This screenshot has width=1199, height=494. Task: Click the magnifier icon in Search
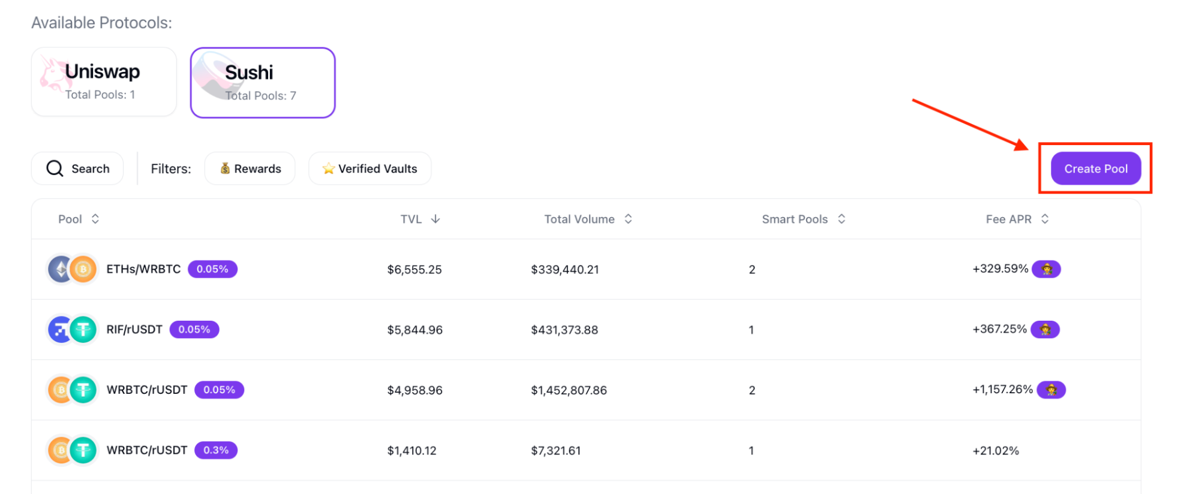[55, 168]
